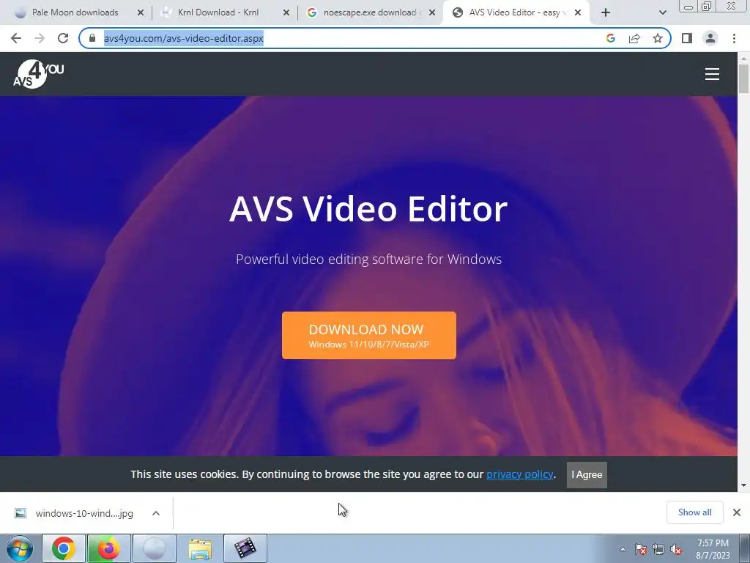
Task: Expand the tab search dropdown
Action: pyautogui.click(x=662, y=12)
